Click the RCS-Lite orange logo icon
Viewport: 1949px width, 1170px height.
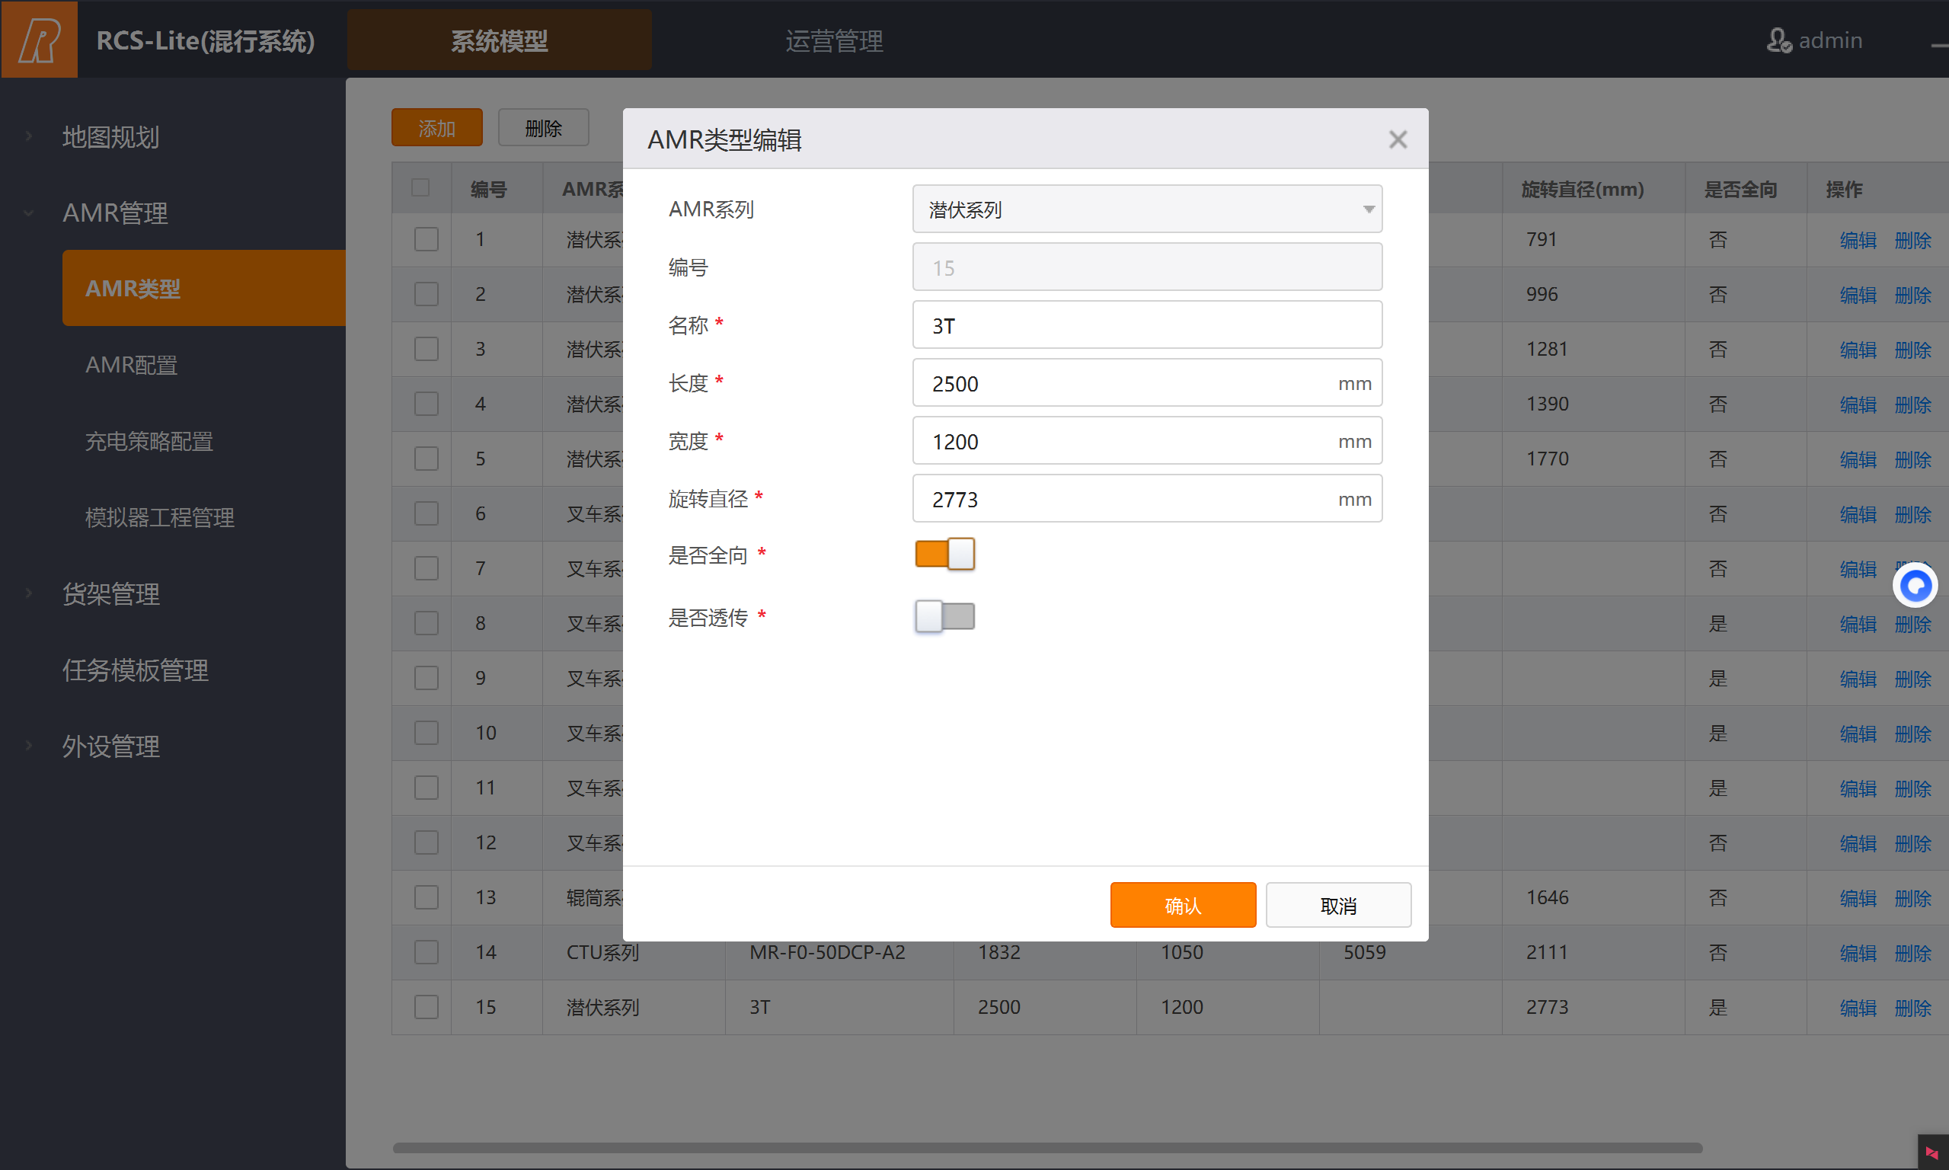40,40
